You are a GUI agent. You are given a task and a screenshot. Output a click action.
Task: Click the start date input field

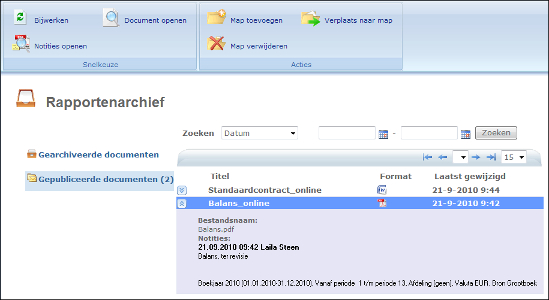click(x=347, y=133)
